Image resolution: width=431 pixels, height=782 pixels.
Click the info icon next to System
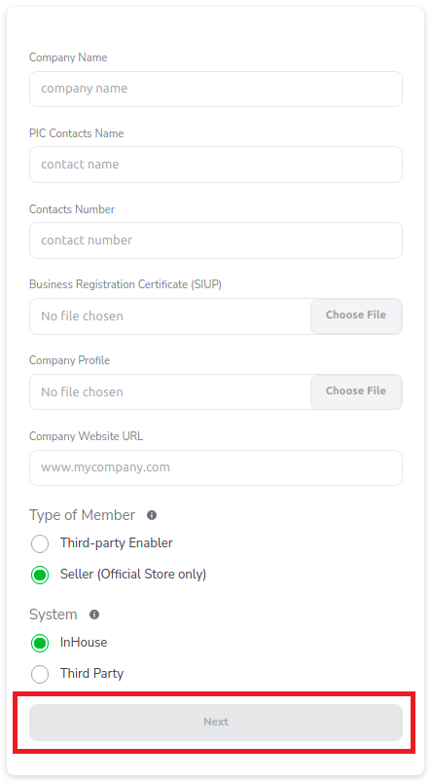(94, 614)
